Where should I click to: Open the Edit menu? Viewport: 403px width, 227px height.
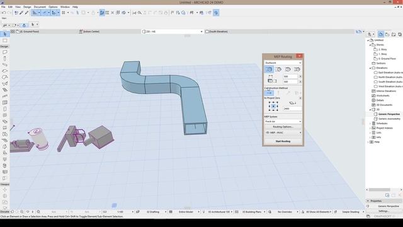pos(10,7)
